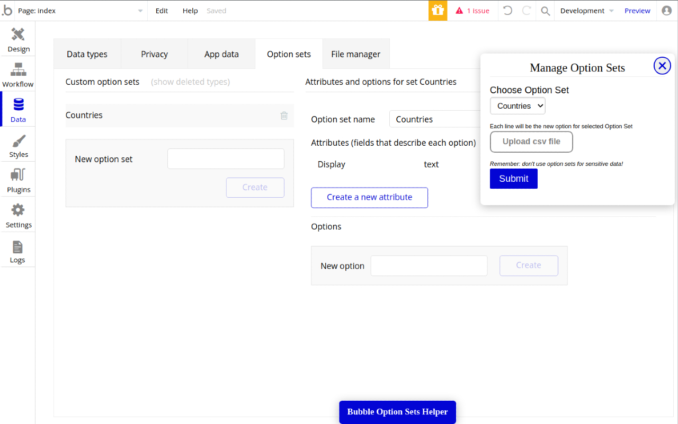
Task: Open the Plugins section
Action: coord(18,179)
